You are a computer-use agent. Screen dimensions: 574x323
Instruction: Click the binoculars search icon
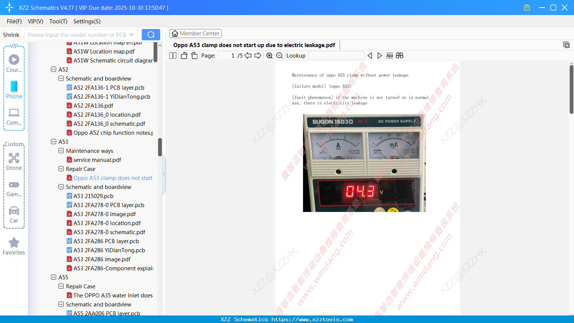[x=400, y=56]
